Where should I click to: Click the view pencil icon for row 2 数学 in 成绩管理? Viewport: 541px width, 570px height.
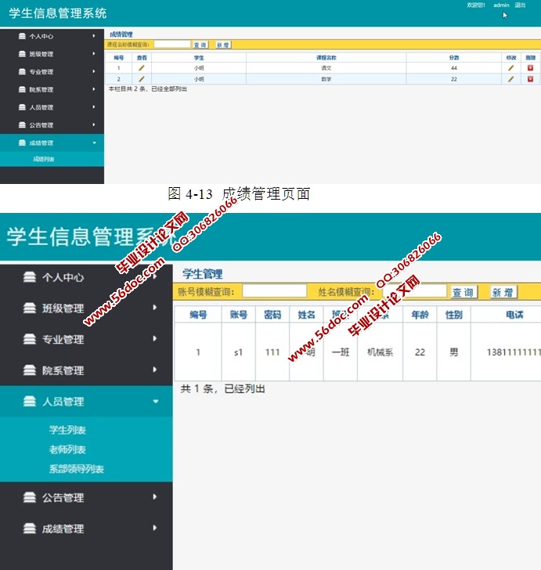pyautogui.click(x=142, y=79)
